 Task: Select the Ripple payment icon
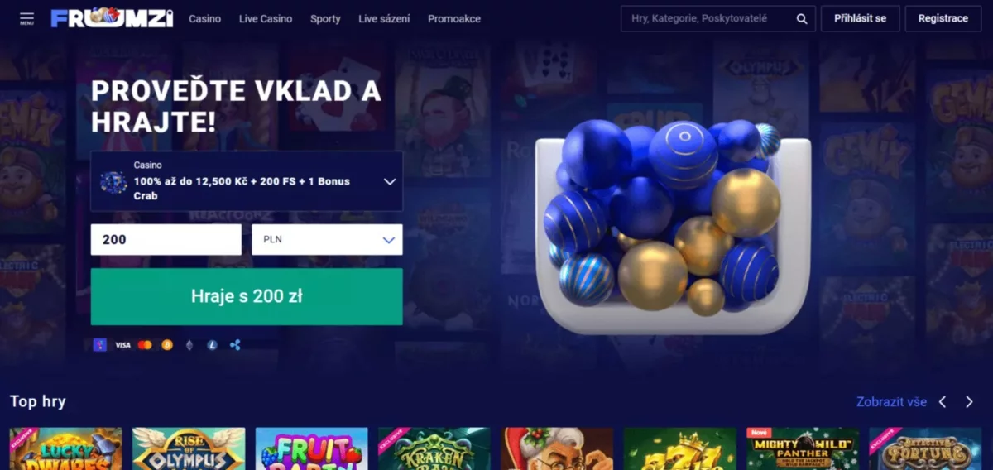(235, 345)
